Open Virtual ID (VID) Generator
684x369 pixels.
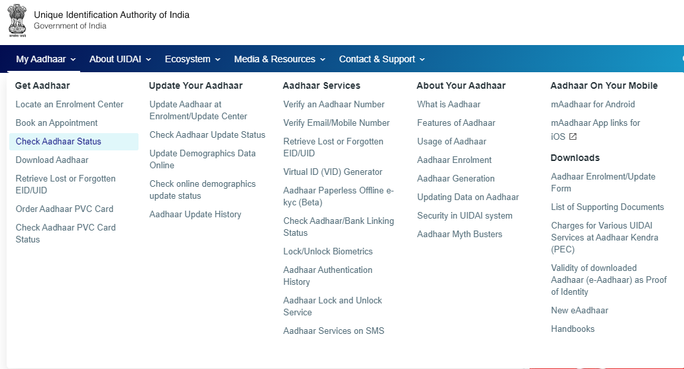(x=333, y=172)
